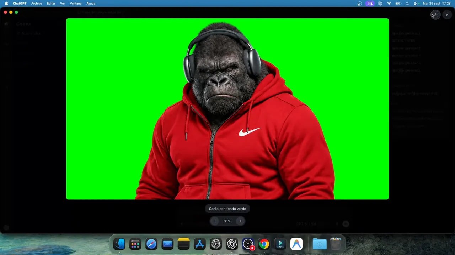This screenshot has width=455, height=255.
Task: Open Google Chrome from the Dock
Action: [264, 244]
